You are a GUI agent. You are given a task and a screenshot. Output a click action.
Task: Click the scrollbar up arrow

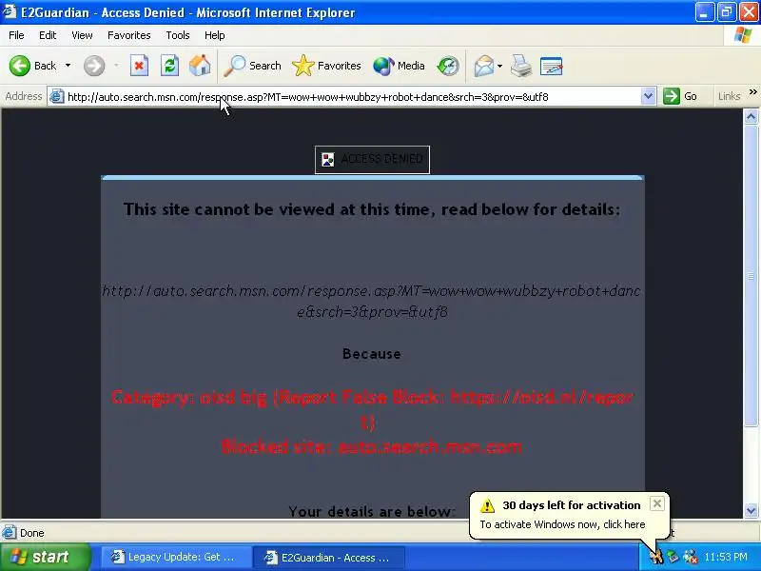tap(751, 116)
